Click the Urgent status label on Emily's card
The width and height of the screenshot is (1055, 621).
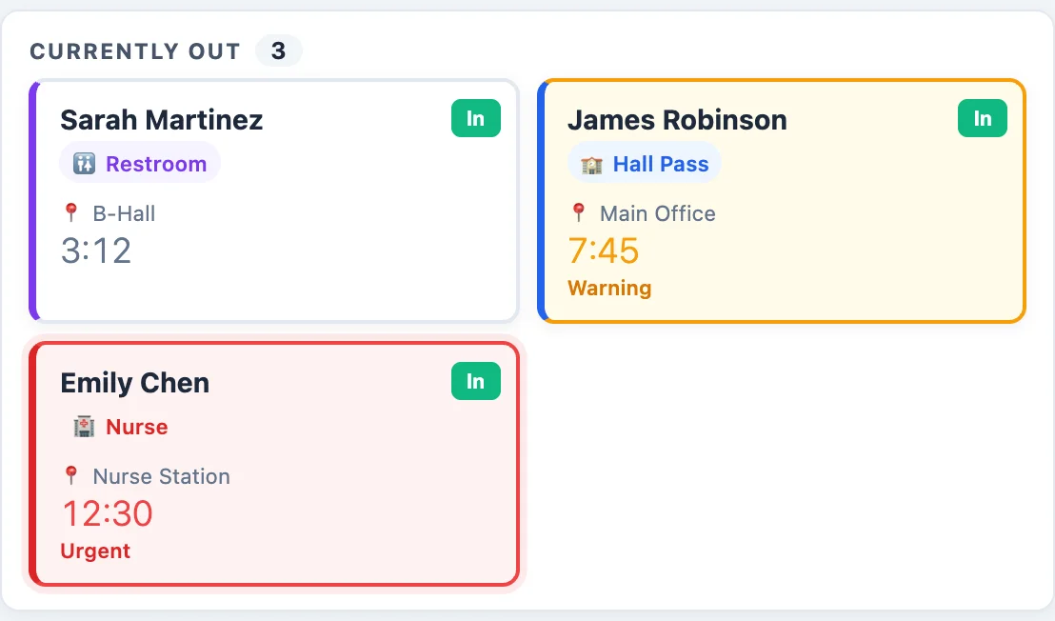[95, 551]
